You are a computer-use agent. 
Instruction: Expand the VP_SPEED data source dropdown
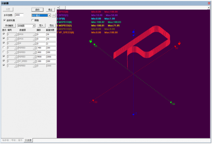(34, 61)
